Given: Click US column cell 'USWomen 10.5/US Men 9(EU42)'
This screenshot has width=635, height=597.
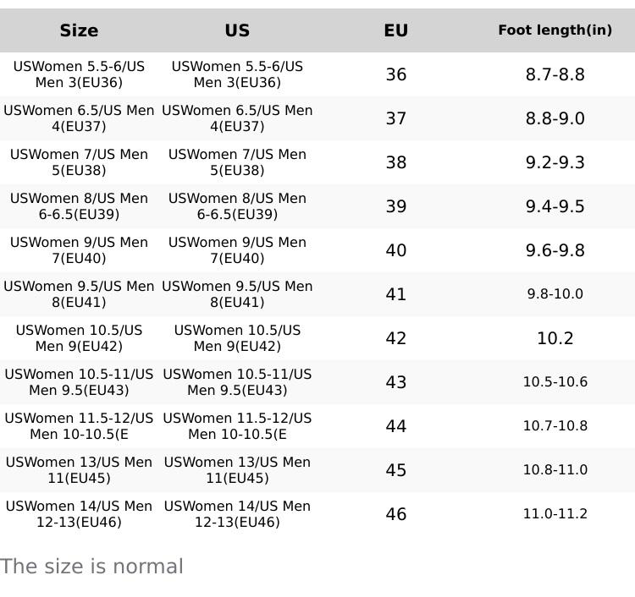Looking at the screenshot, I should [x=237, y=338].
